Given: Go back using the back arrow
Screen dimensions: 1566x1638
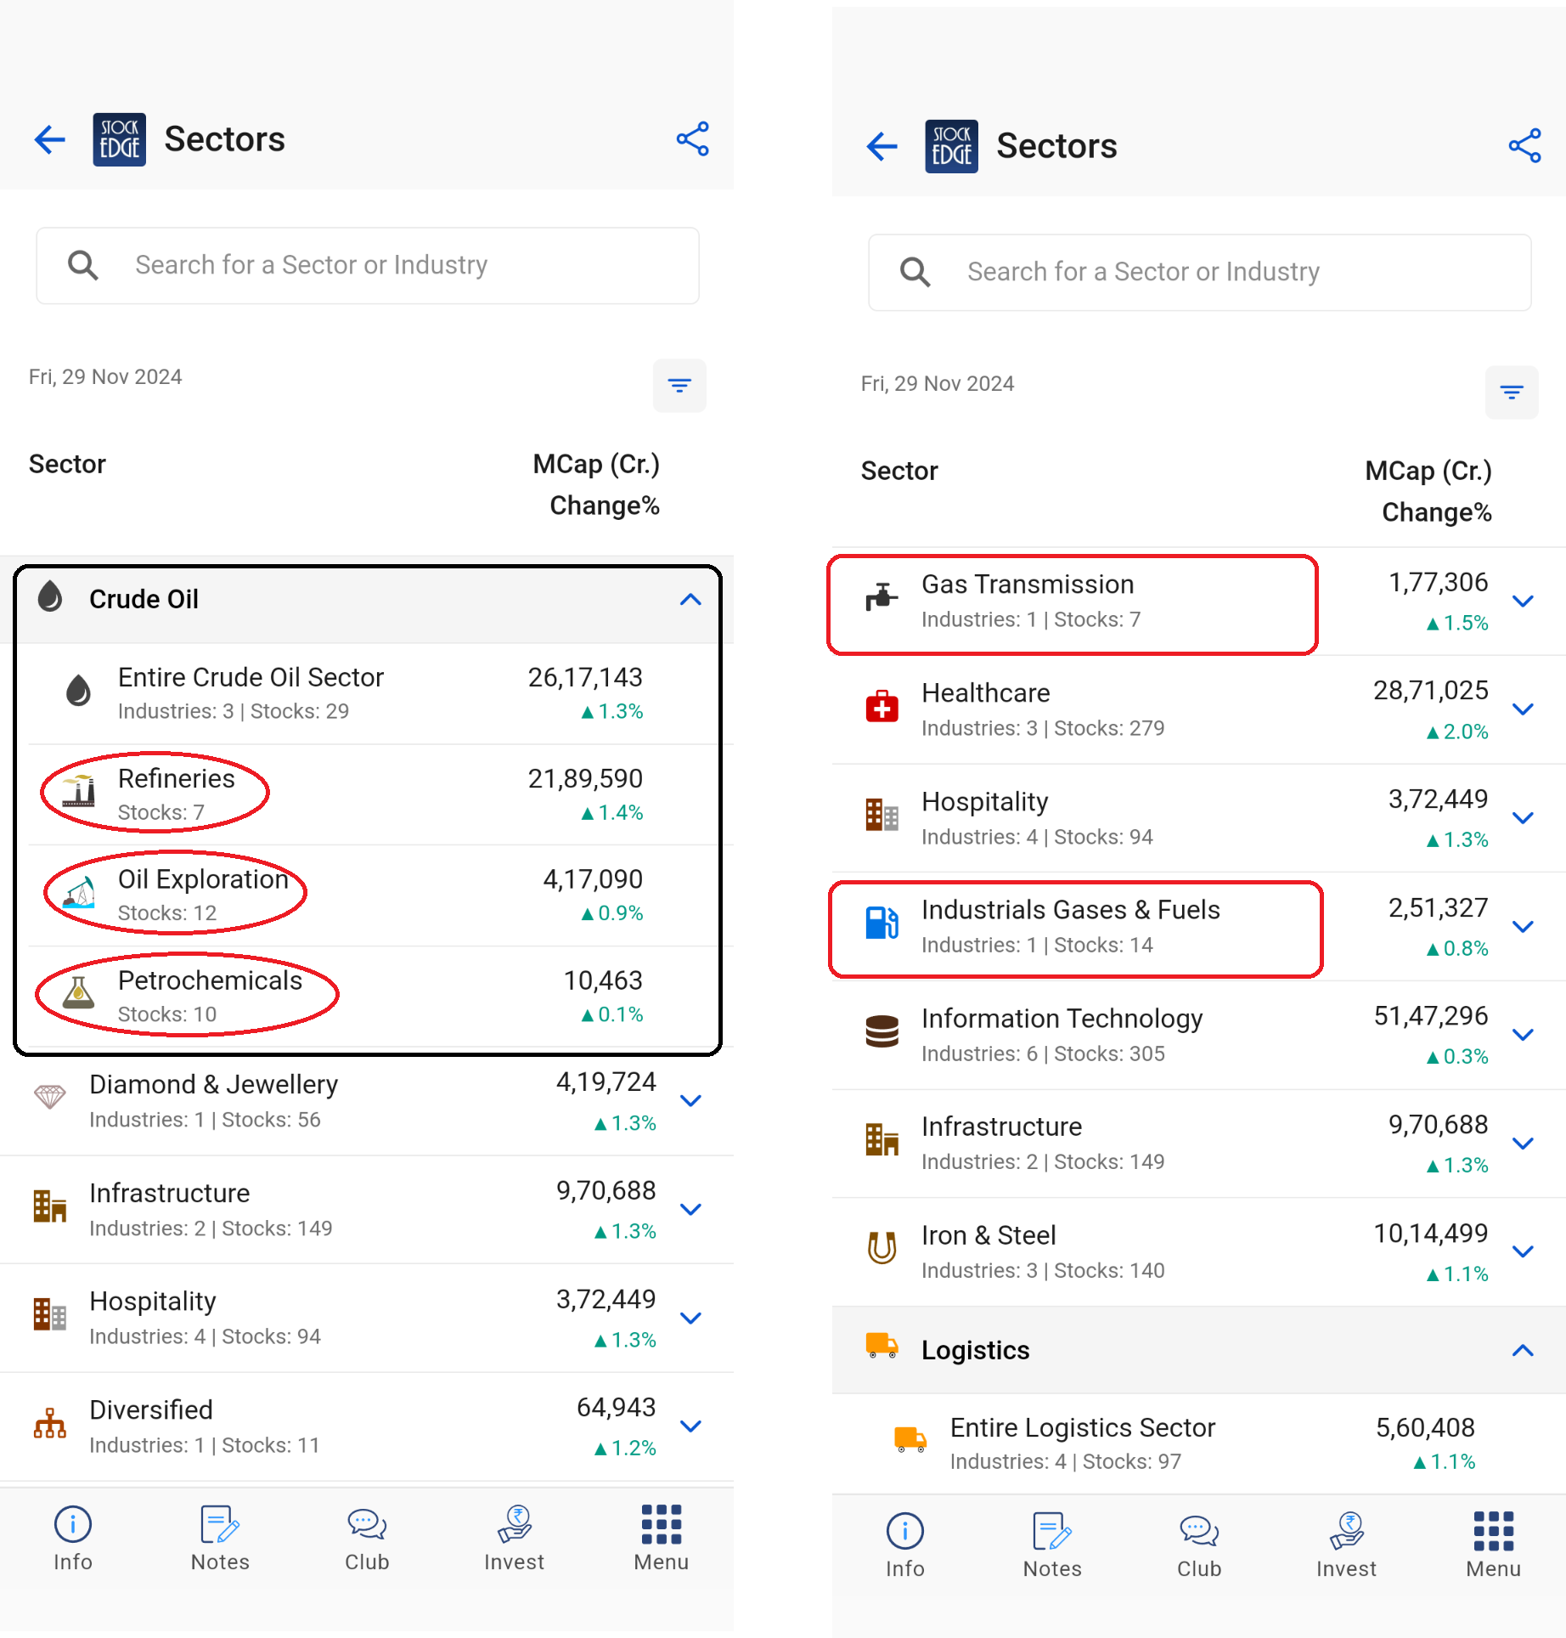Looking at the screenshot, I should 48,138.
